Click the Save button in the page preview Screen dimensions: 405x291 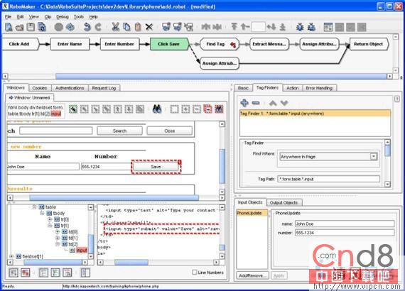coord(156,167)
